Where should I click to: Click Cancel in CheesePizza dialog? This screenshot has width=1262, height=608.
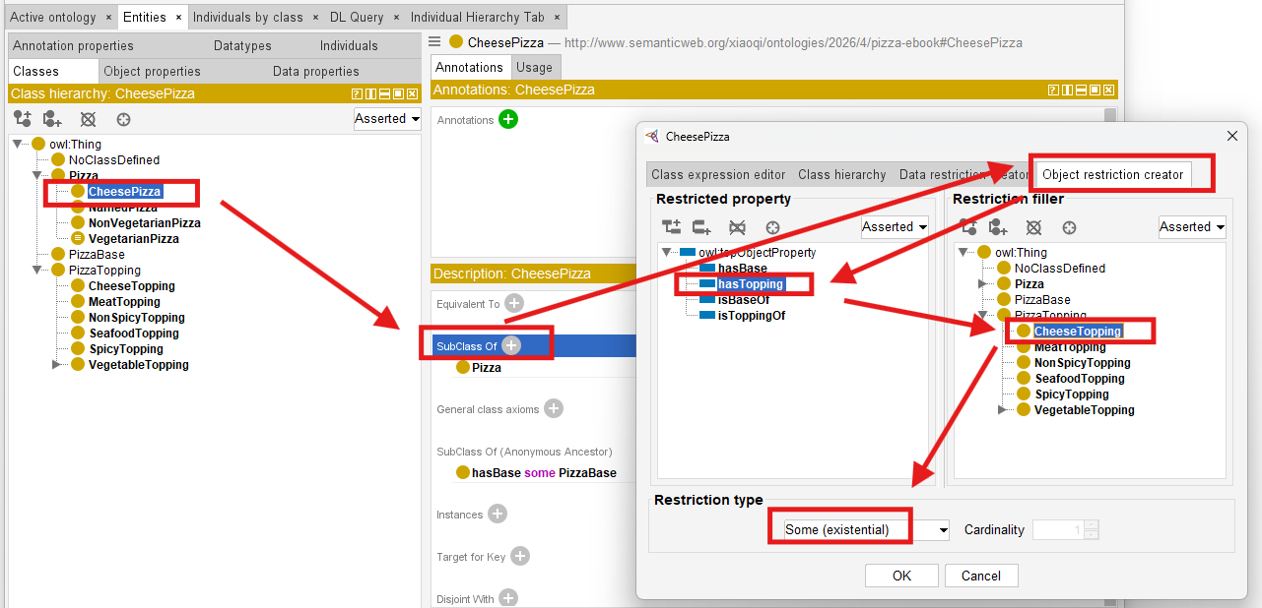coord(981,576)
